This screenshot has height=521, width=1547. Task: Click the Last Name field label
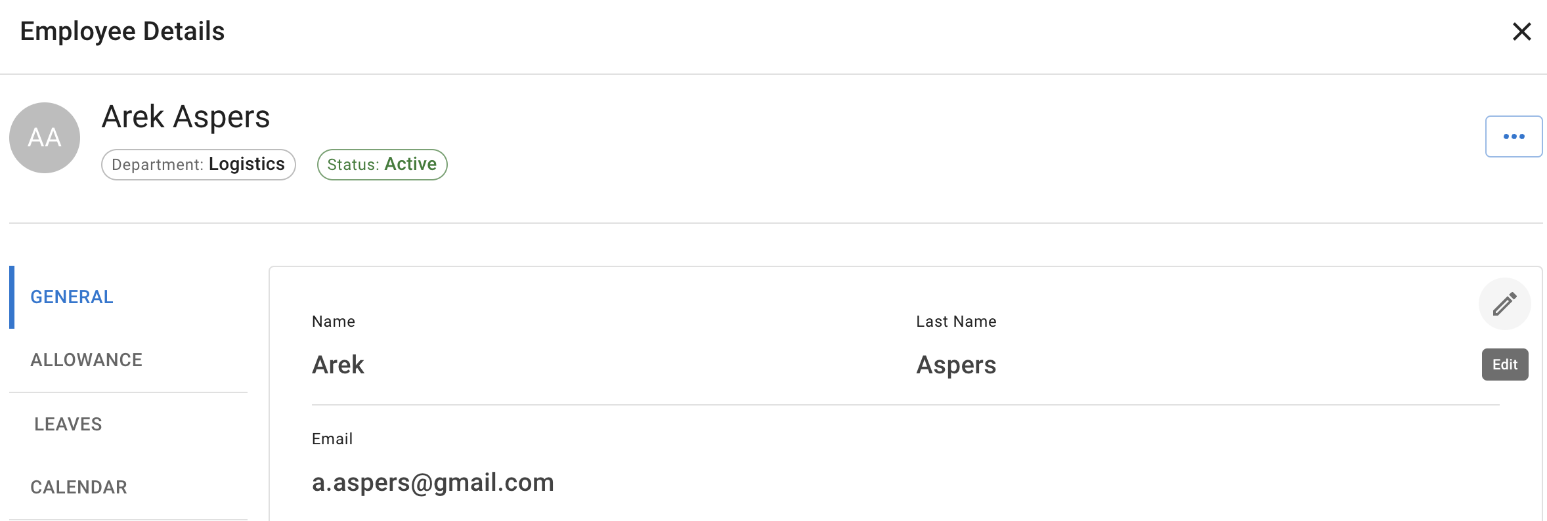[x=956, y=322]
